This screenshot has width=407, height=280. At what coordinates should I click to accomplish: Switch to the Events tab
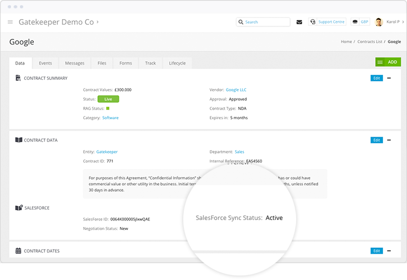(x=46, y=63)
